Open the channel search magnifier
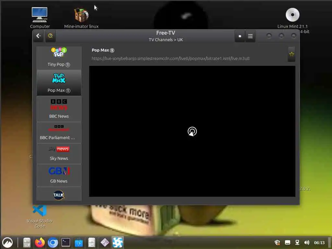The image size is (332, 249). (50, 36)
